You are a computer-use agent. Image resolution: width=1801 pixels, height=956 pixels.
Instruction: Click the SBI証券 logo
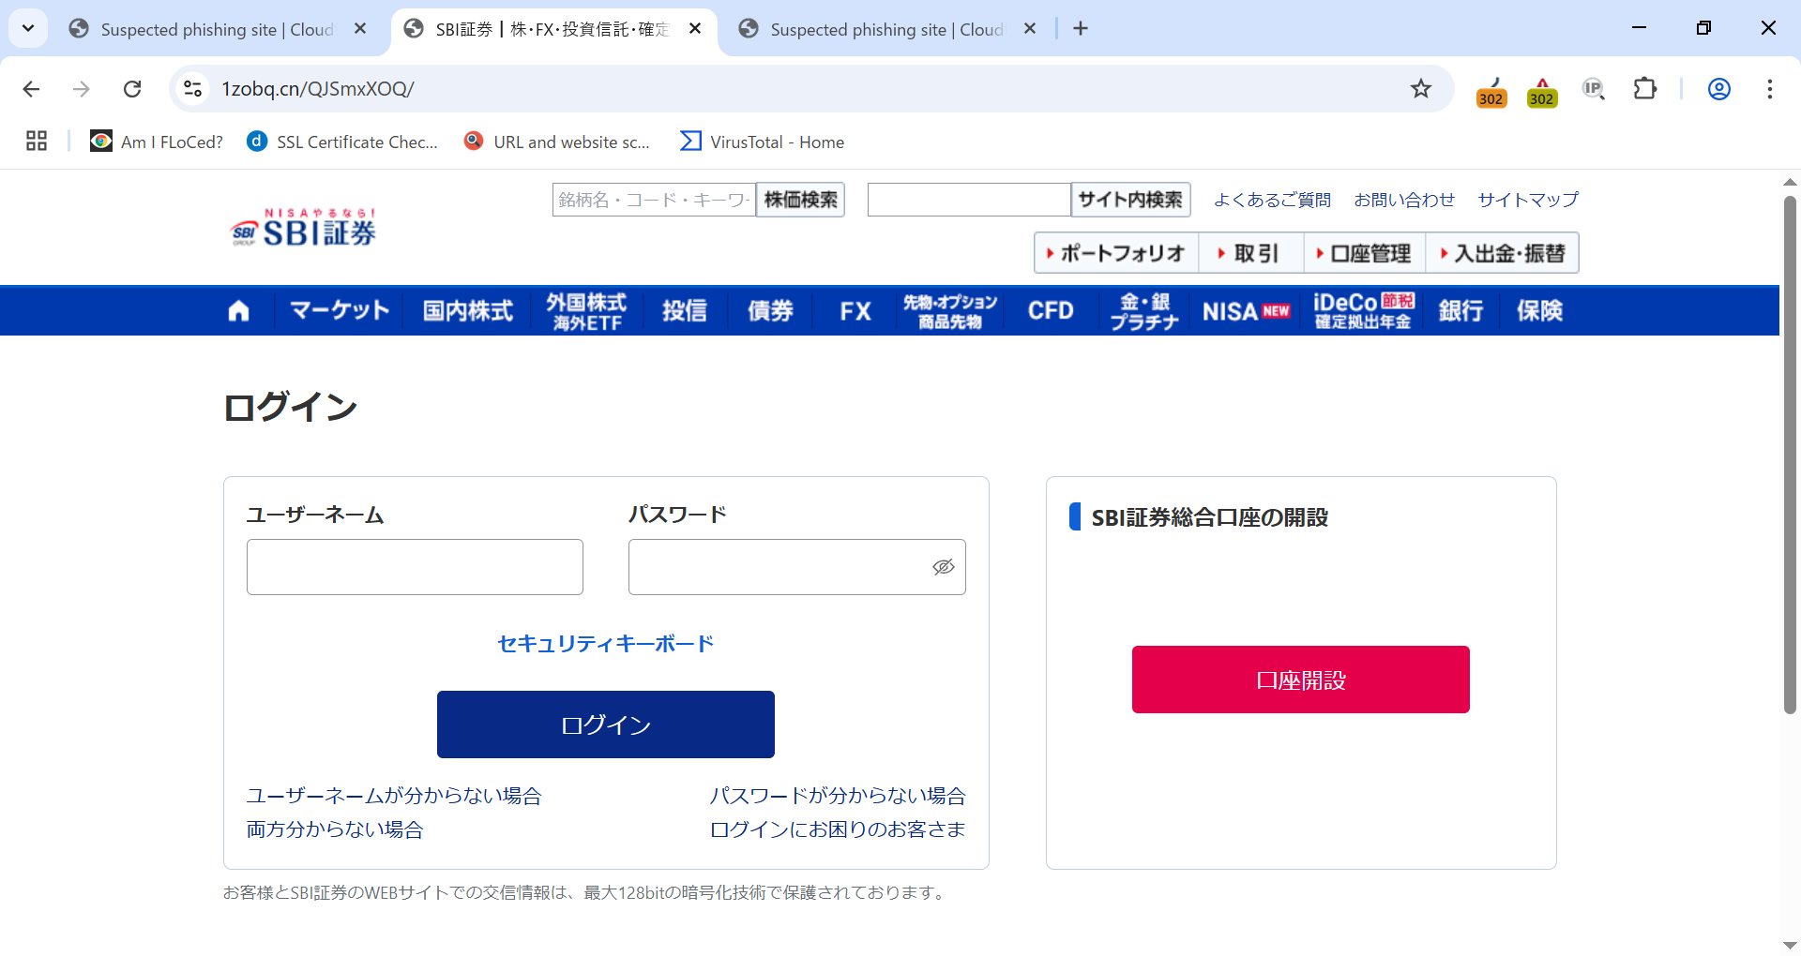(303, 227)
